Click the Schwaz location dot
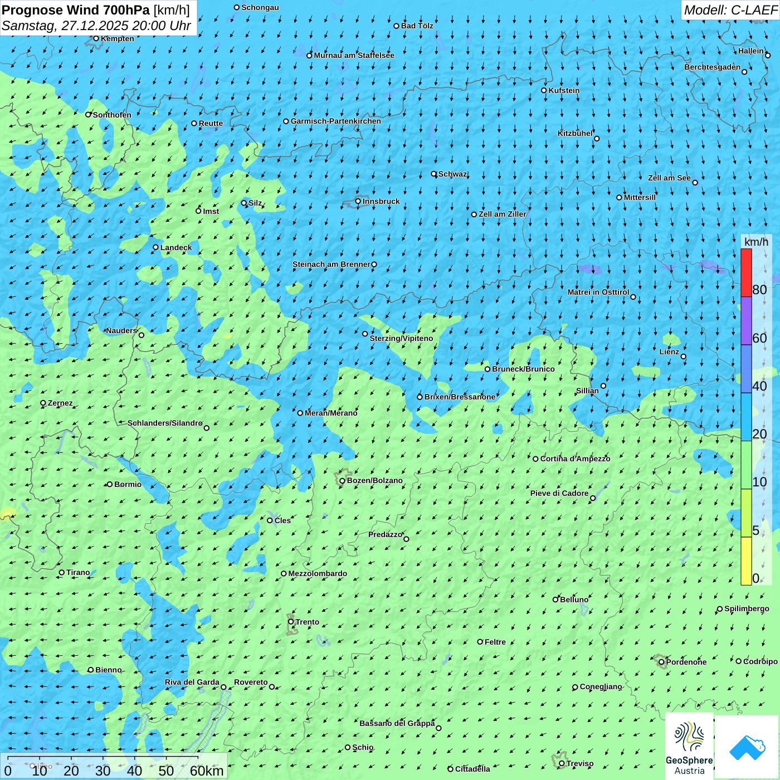 433,174
